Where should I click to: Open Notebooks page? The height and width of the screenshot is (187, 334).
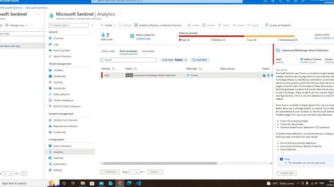(59, 88)
